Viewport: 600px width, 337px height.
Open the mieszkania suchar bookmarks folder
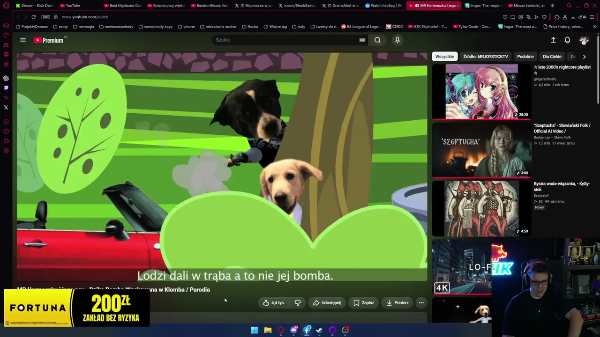(x=218, y=27)
